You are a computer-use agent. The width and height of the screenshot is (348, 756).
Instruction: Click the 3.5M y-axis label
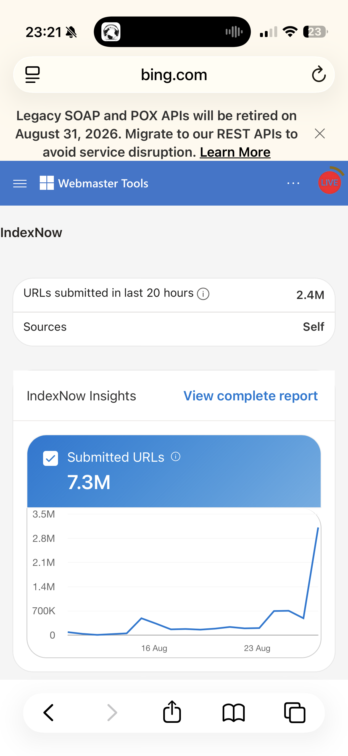[44, 514]
